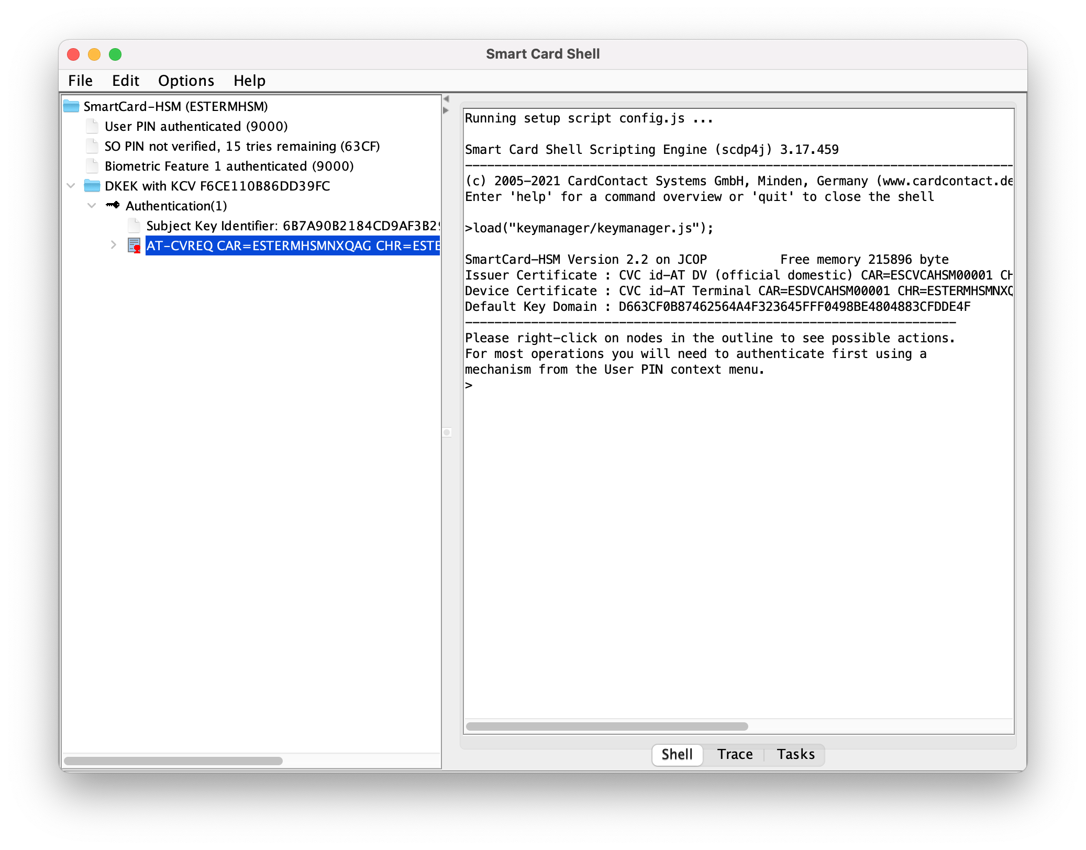This screenshot has height=850, width=1086.
Task: Open the Options menu
Action: 186,81
